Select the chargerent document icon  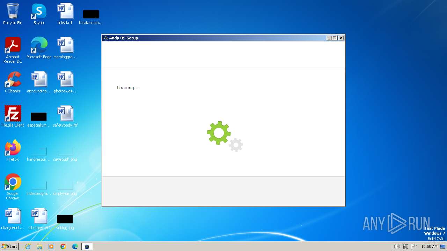[x=13, y=219]
